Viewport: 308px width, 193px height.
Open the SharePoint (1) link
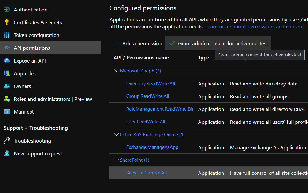[135, 160]
